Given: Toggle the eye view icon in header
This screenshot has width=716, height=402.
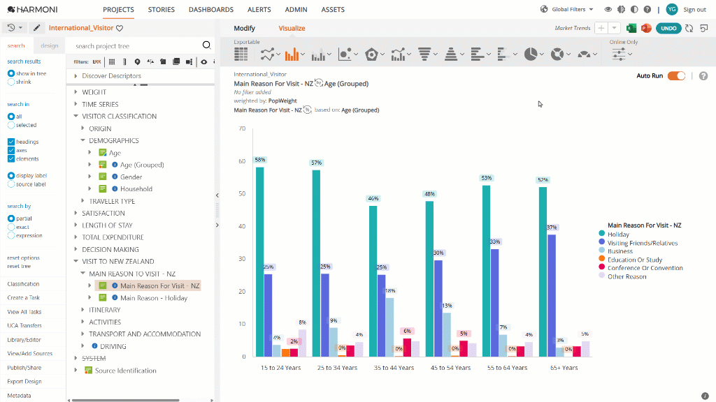Looking at the screenshot, I should 608,9.
